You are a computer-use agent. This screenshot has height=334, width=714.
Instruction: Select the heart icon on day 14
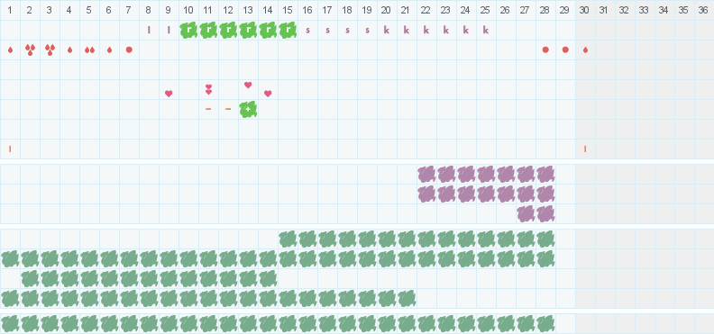268,94
